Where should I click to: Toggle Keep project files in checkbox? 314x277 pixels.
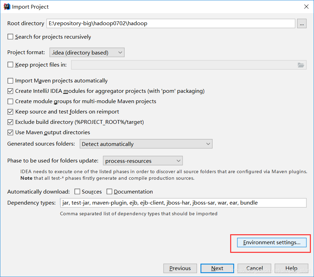[10, 65]
